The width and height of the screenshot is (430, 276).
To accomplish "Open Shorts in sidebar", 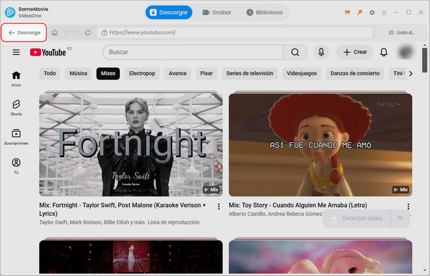I will click(16, 108).
